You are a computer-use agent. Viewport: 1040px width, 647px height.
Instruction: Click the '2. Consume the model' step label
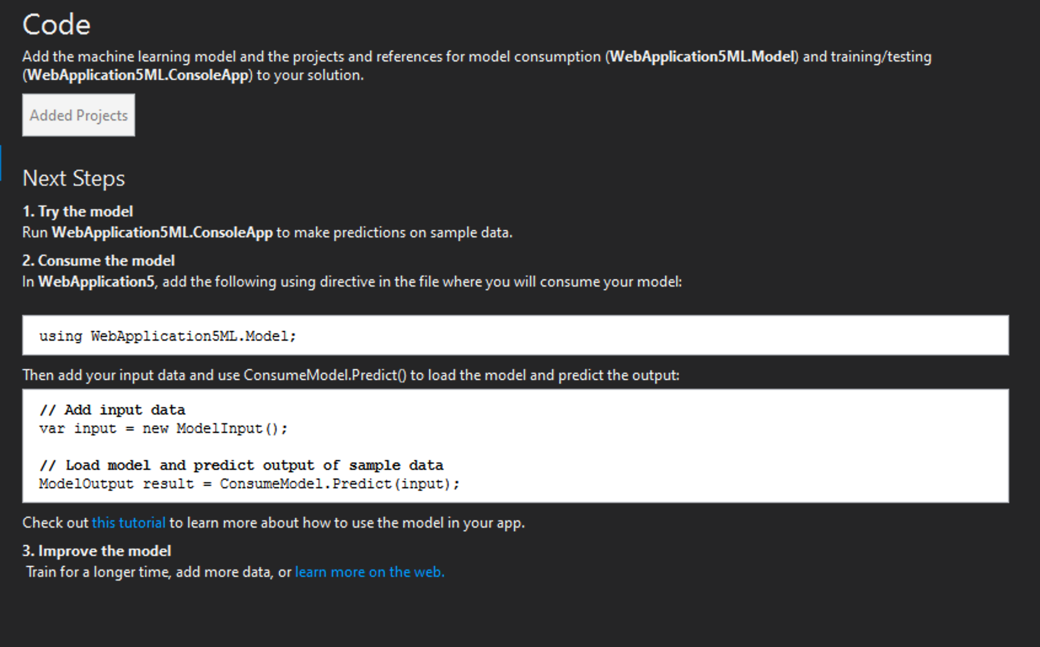[98, 260]
